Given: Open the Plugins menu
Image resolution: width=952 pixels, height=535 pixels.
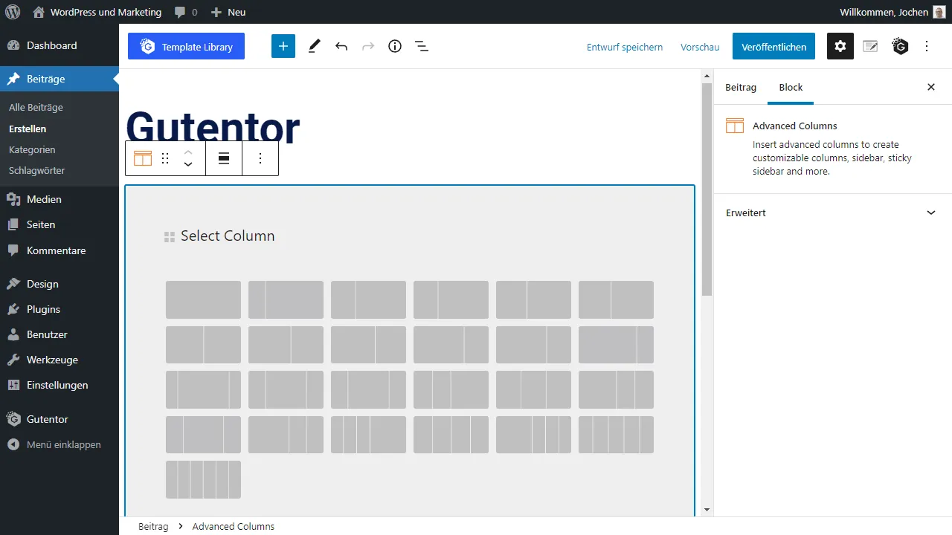Looking at the screenshot, I should point(59,309).
